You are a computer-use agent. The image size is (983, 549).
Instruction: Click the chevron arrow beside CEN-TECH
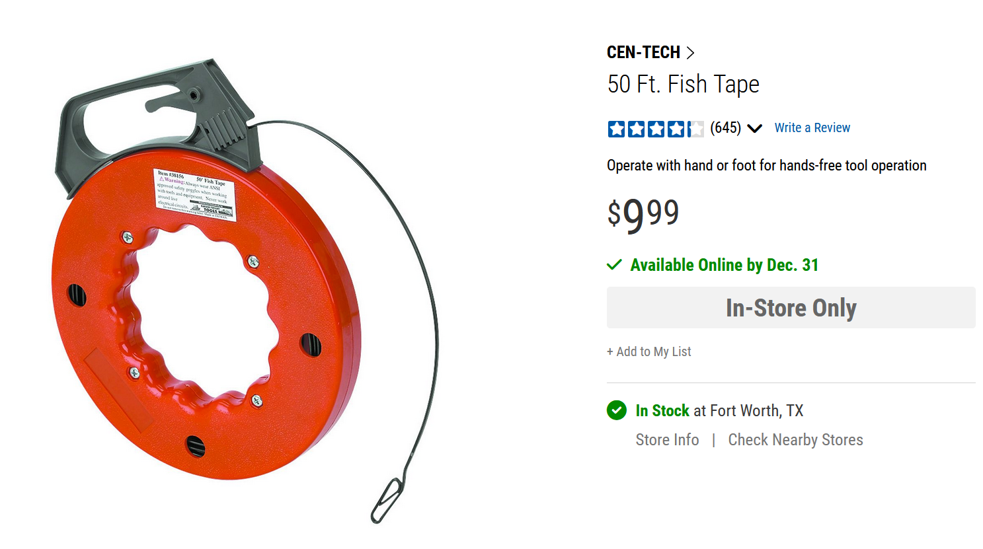click(690, 53)
